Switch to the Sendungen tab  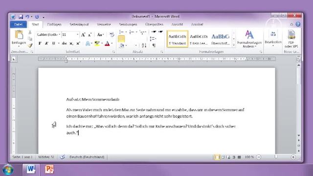pos(128,24)
